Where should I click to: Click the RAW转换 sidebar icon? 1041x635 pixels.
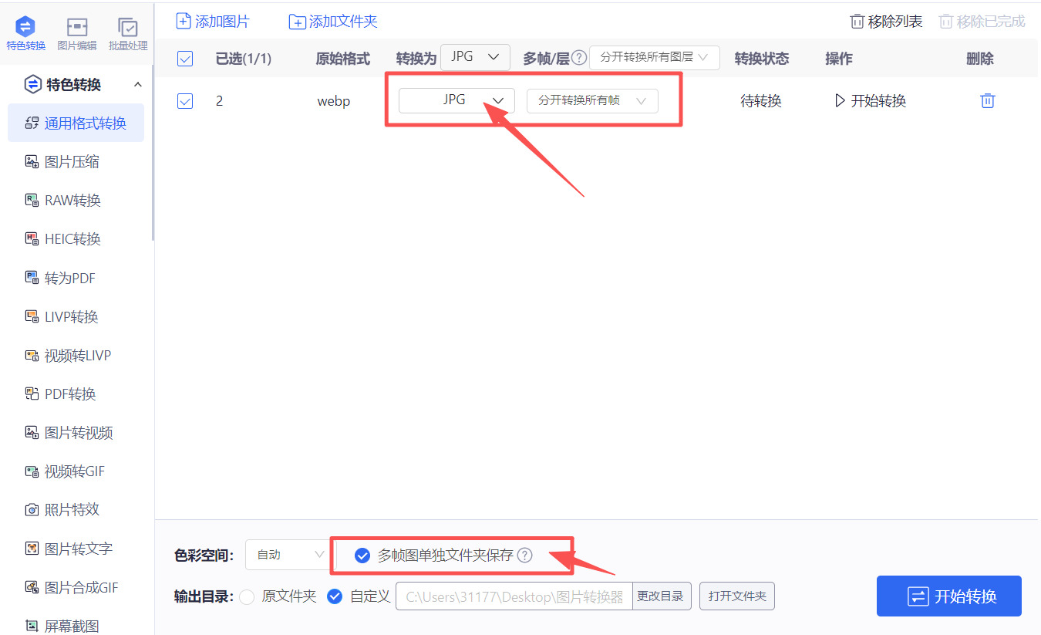pyautogui.click(x=32, y=201)
